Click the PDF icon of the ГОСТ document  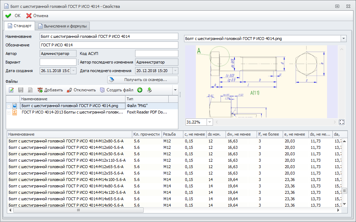click(x=15, y=112)
